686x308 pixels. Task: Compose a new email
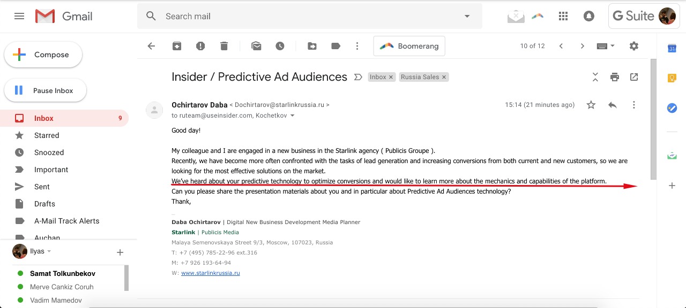coord(43,55)
